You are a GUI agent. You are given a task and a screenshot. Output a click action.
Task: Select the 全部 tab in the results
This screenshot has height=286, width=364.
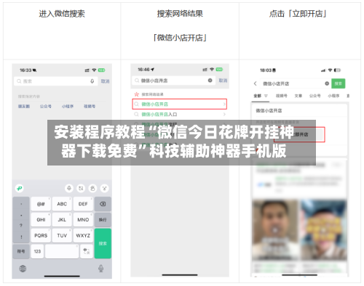click(257, 96)
